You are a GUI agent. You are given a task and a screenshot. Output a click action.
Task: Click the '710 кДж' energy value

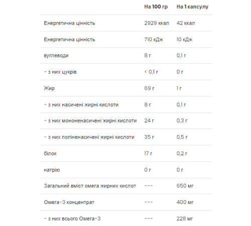point(154,40)
